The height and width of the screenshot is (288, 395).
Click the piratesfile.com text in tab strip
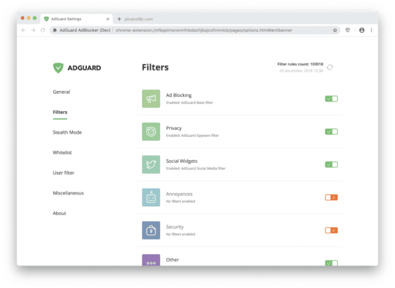click(x=138, y=19)
